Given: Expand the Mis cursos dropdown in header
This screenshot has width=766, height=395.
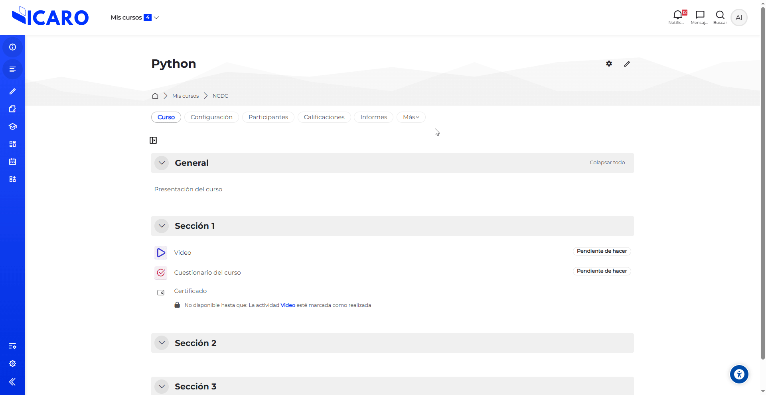Looking at the screenshot, I should tap(135, 18).
